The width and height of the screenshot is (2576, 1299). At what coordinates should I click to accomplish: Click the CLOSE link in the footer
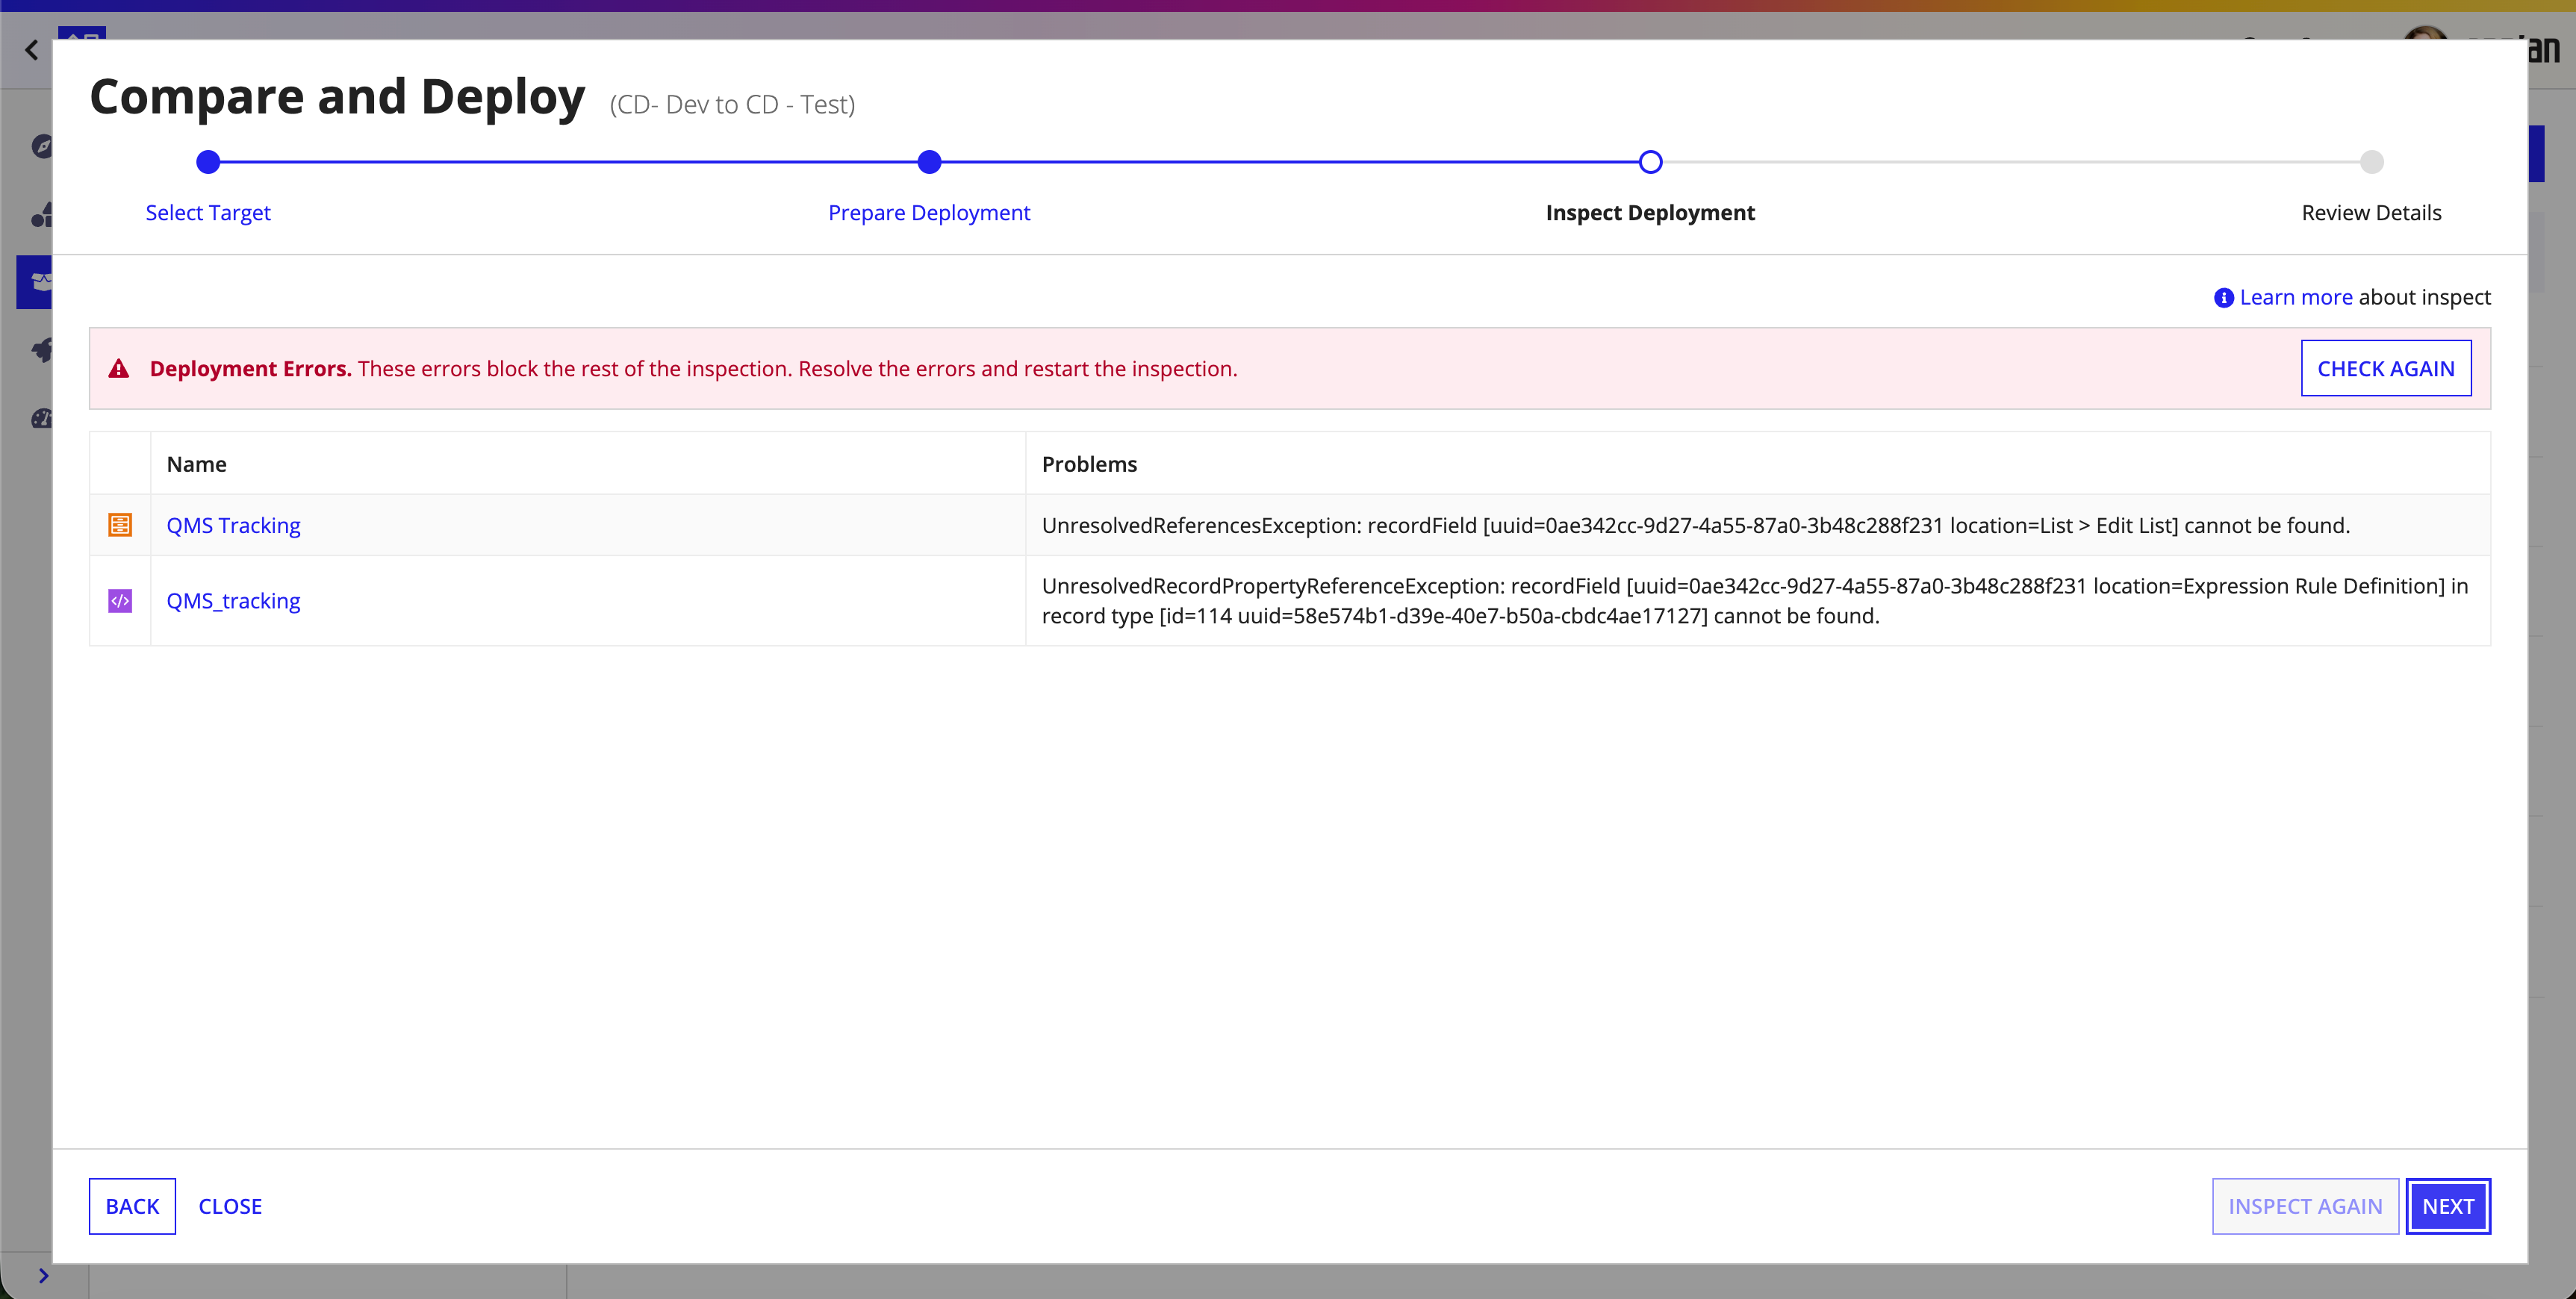pos(230,1206)
